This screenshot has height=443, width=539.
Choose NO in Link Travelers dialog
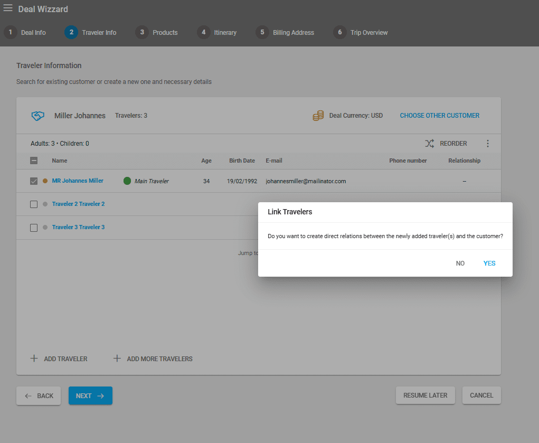[460, 263]
